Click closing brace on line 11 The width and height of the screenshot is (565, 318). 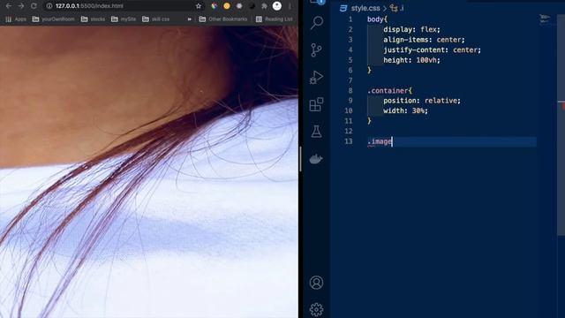click(369, 121)
